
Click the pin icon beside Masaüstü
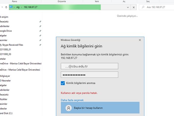point(40,21)
